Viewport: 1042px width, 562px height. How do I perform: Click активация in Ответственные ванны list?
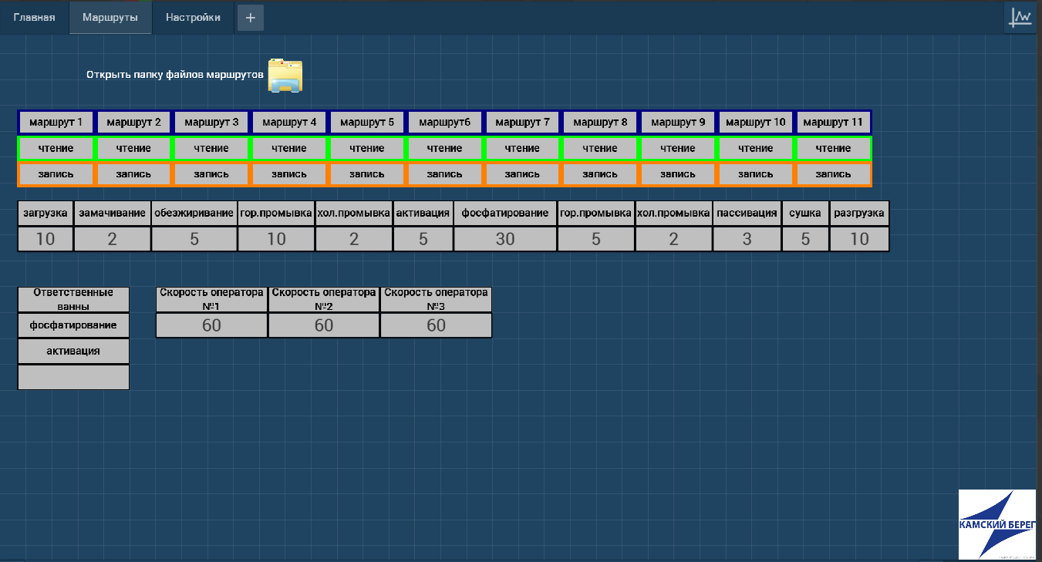tap(73, 352)
